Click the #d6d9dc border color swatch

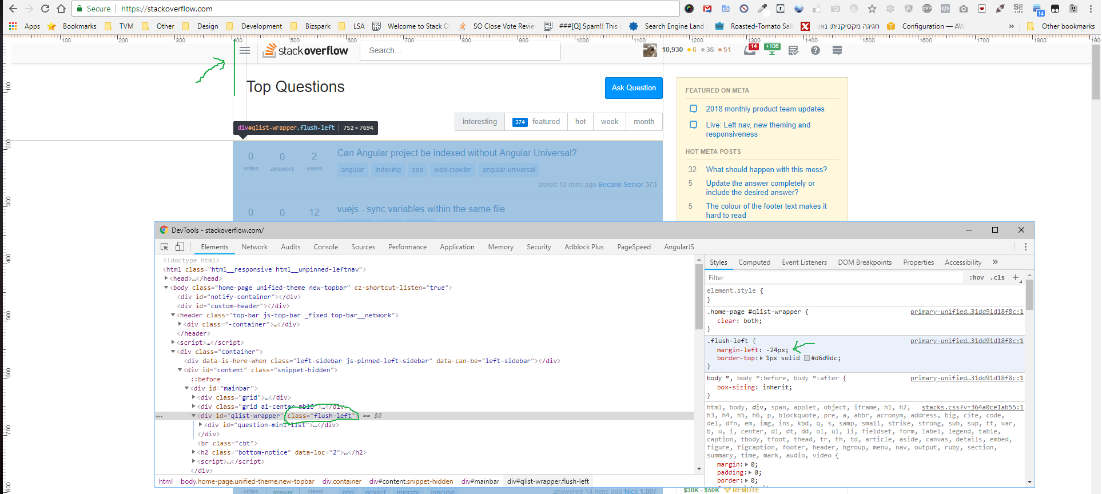pos(807,358)
